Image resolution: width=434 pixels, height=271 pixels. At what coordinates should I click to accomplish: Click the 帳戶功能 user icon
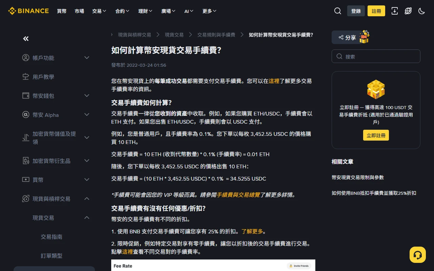pyautogui.click(x=26, y=58)
